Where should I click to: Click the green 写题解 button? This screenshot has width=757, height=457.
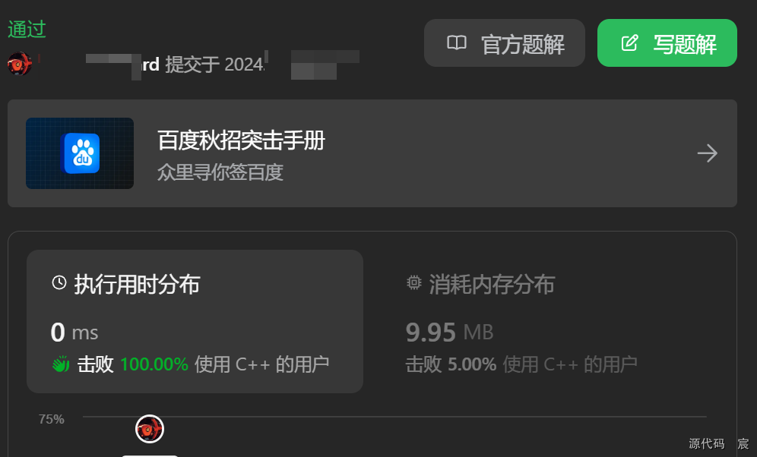(667, 43)
